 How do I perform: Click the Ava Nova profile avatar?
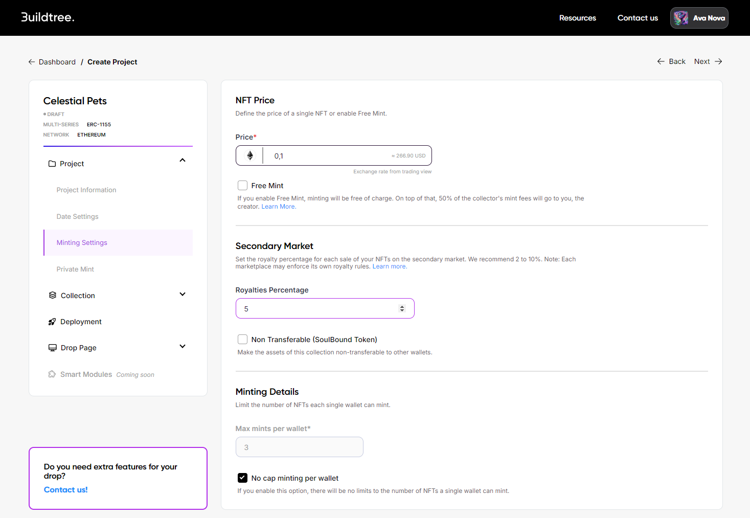pyautogui.click(x=680, y=18)
